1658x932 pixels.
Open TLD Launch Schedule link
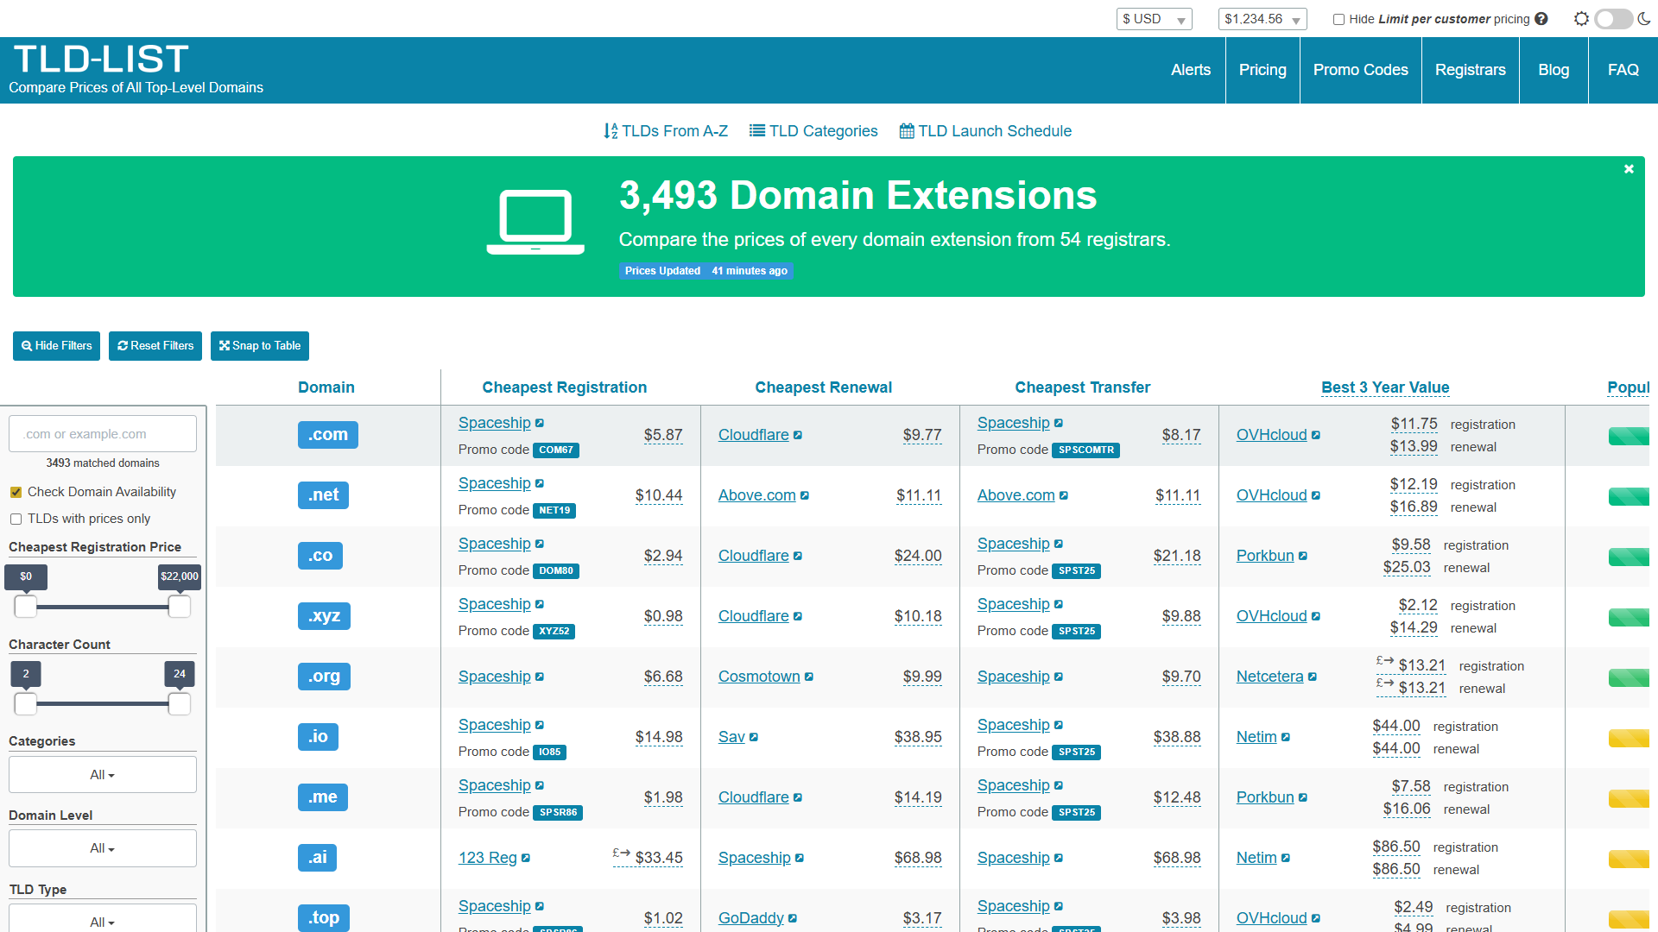tap(985, 131)
